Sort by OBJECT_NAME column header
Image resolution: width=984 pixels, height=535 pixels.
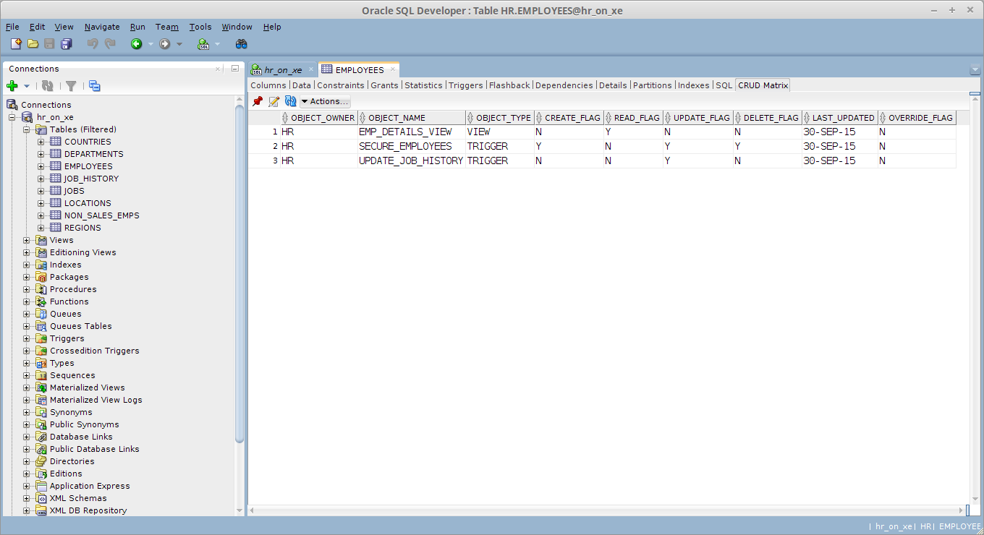410,118
